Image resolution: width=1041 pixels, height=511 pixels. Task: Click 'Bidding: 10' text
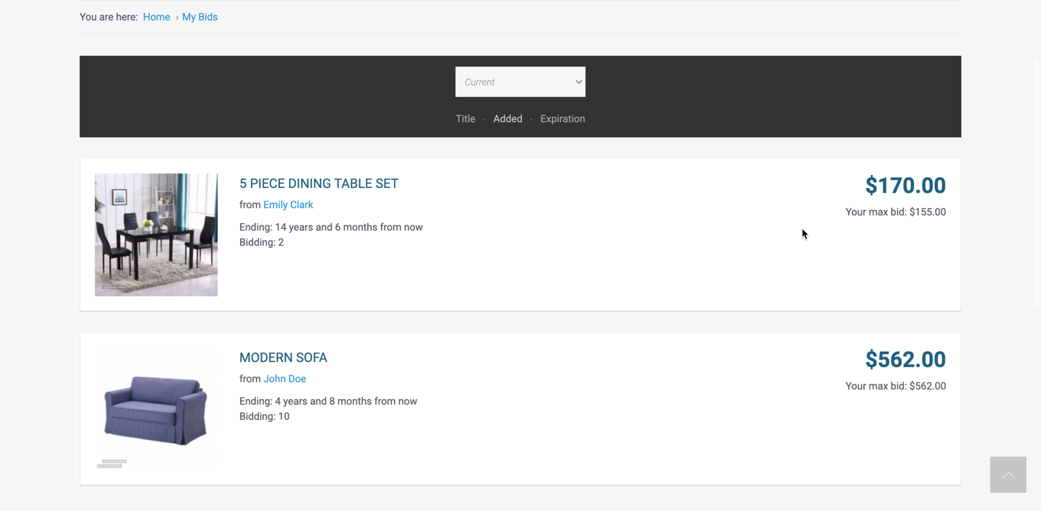click(x=265, y=416)
